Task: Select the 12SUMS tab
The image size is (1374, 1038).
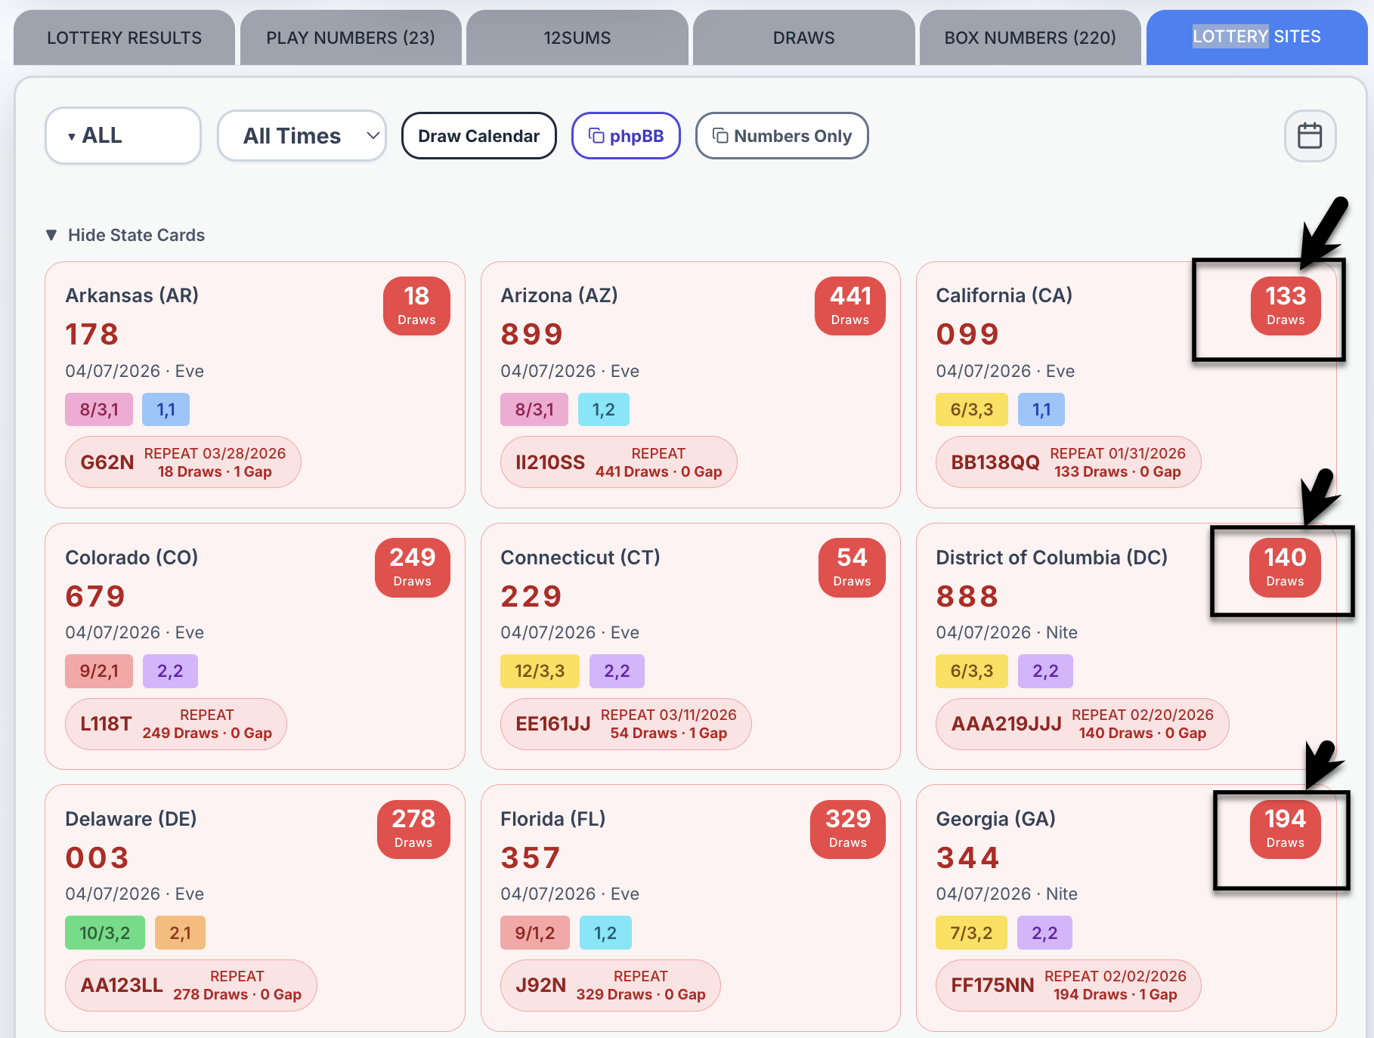Action: pyautogui.click(x=577, y=38)
